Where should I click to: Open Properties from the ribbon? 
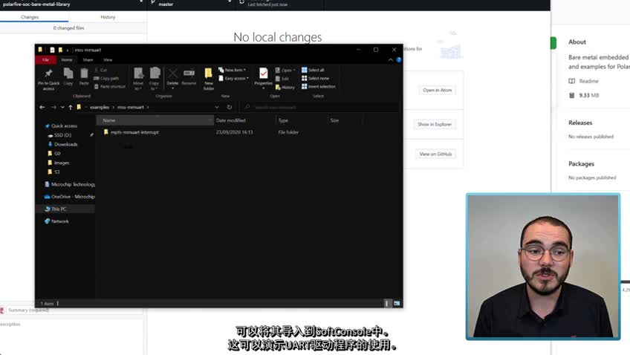pos(263,76)
